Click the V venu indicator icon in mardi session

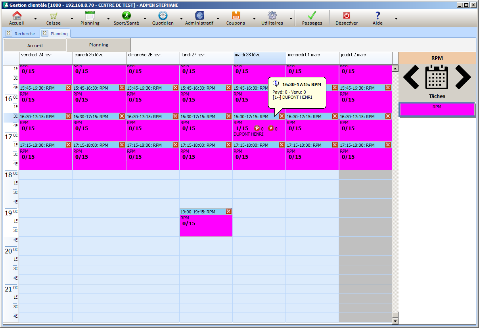click(271, 128)
